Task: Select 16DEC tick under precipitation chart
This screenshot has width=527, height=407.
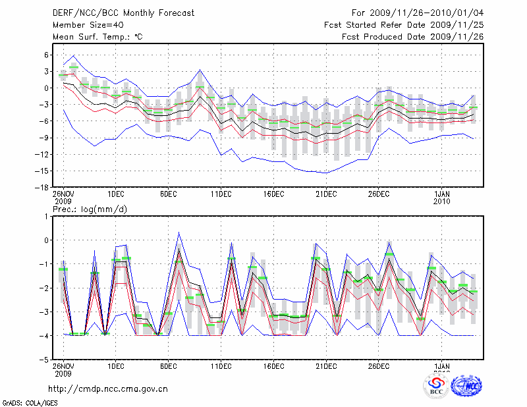Action: coord(273,366)
